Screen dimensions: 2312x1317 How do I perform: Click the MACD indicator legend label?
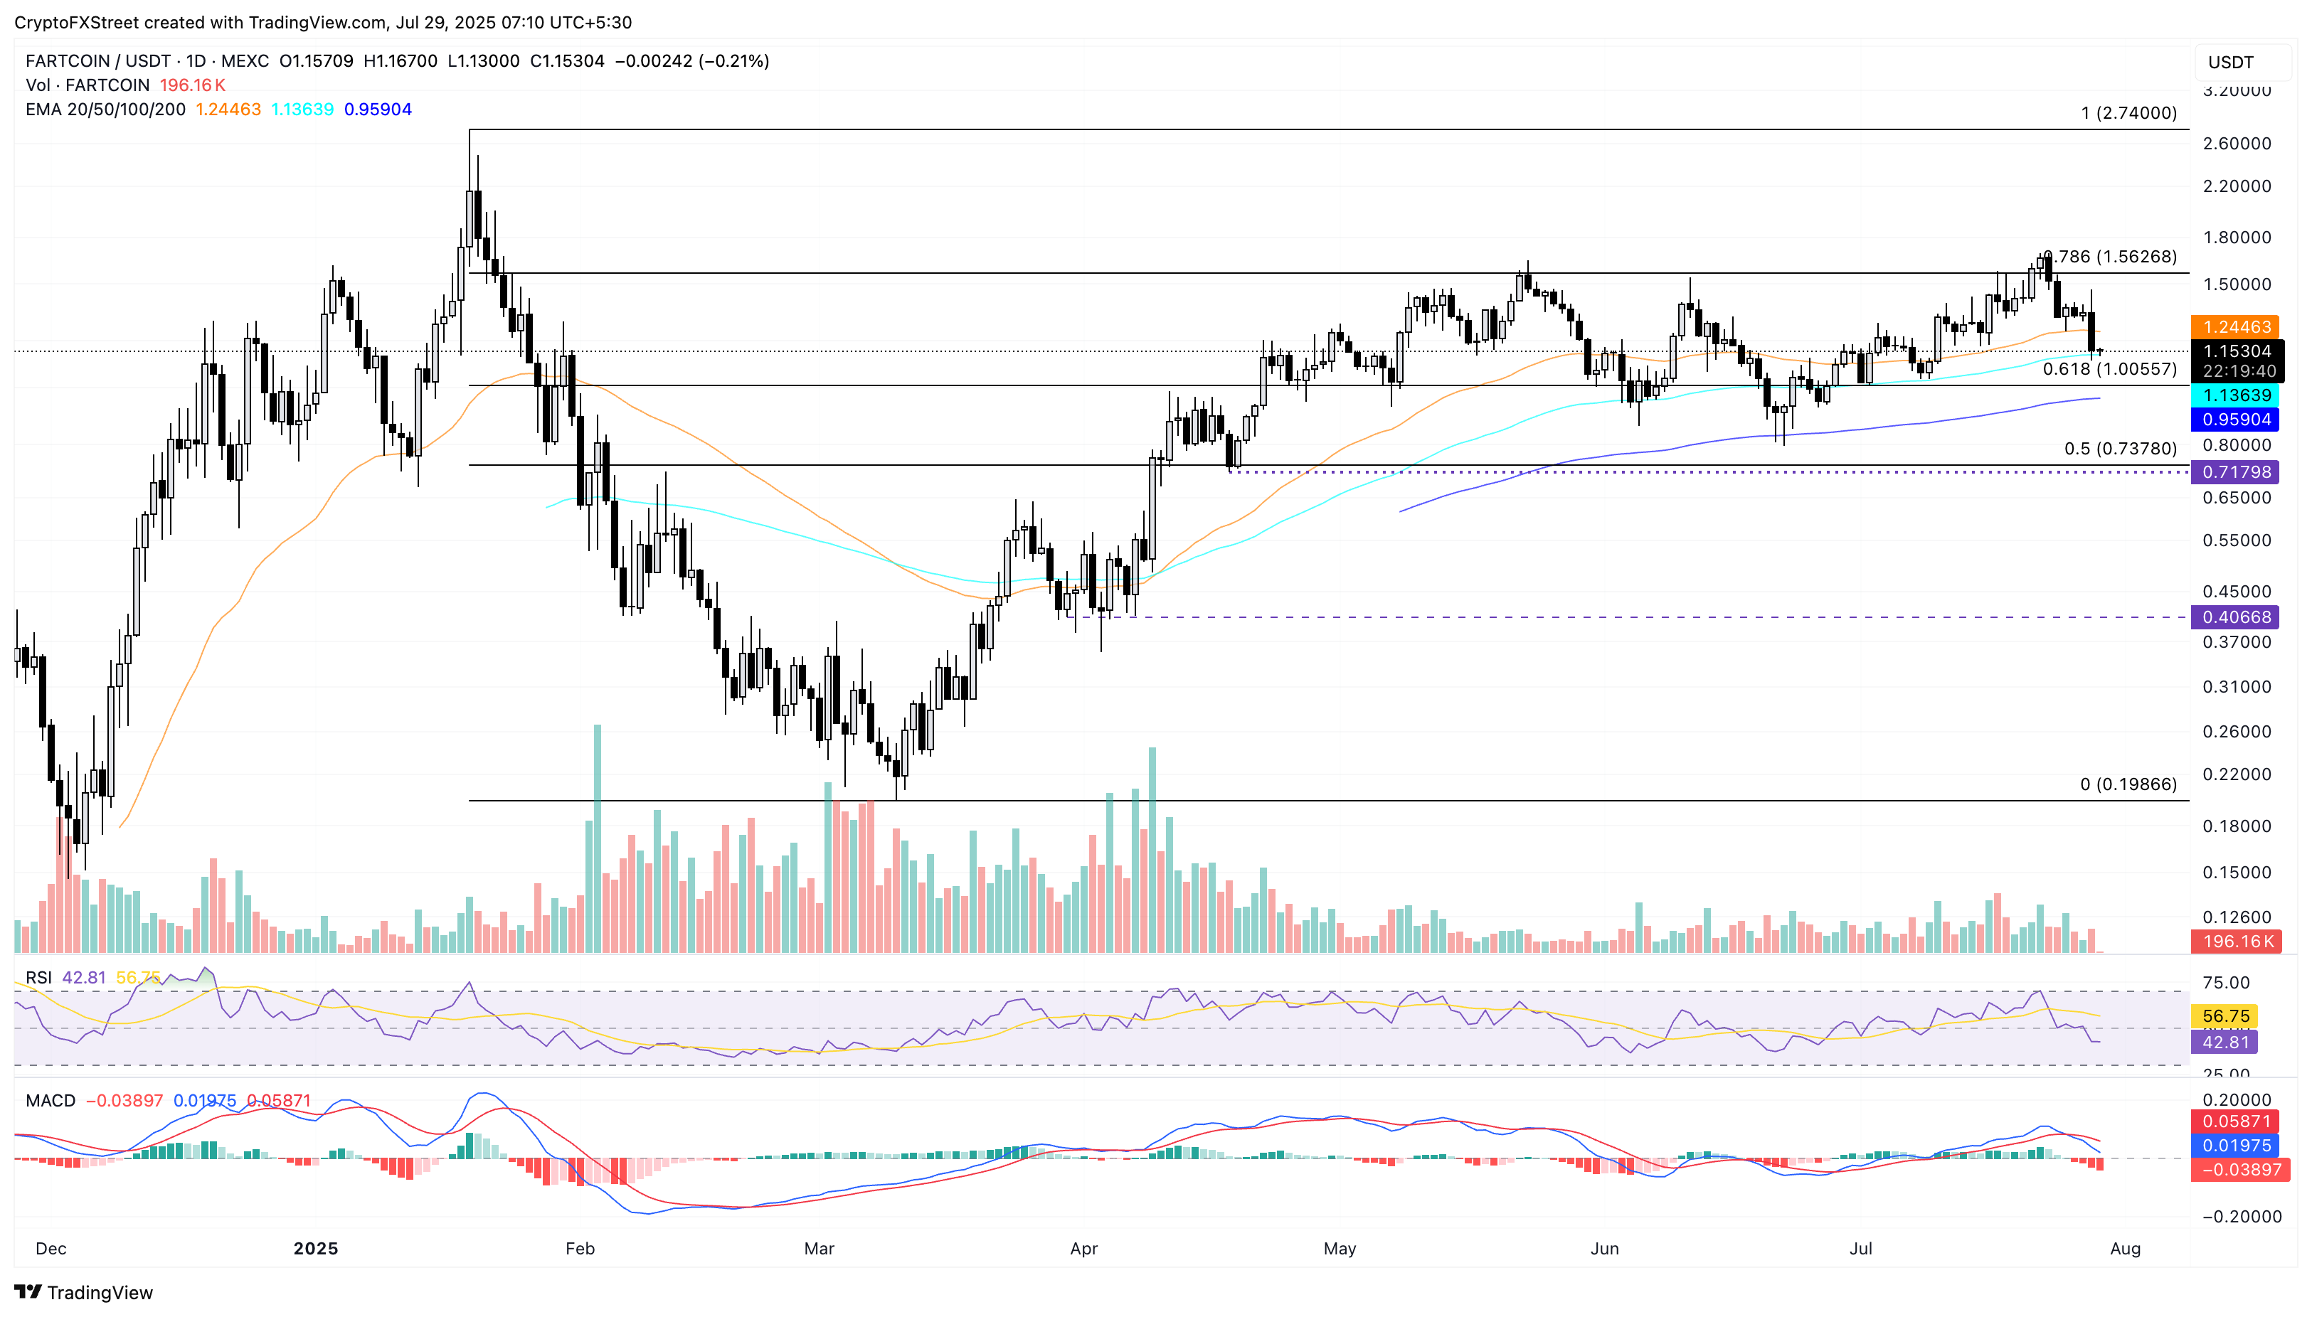tap(50, 1101)
